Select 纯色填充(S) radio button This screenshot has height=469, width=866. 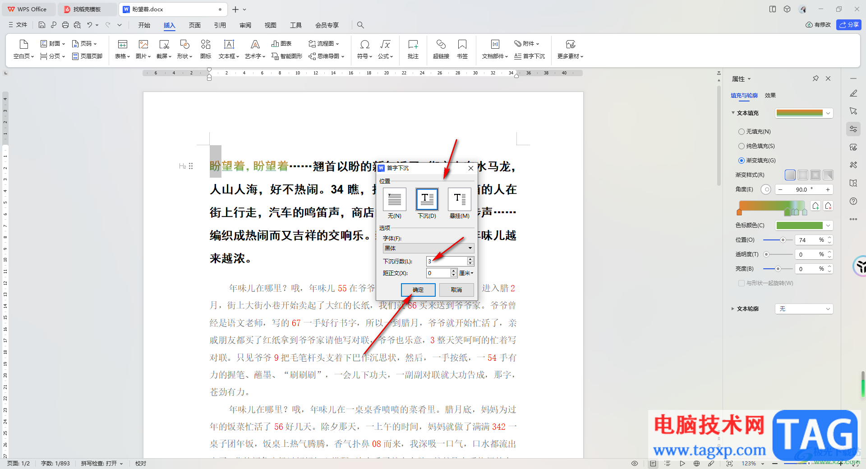(x=742, y=146)
